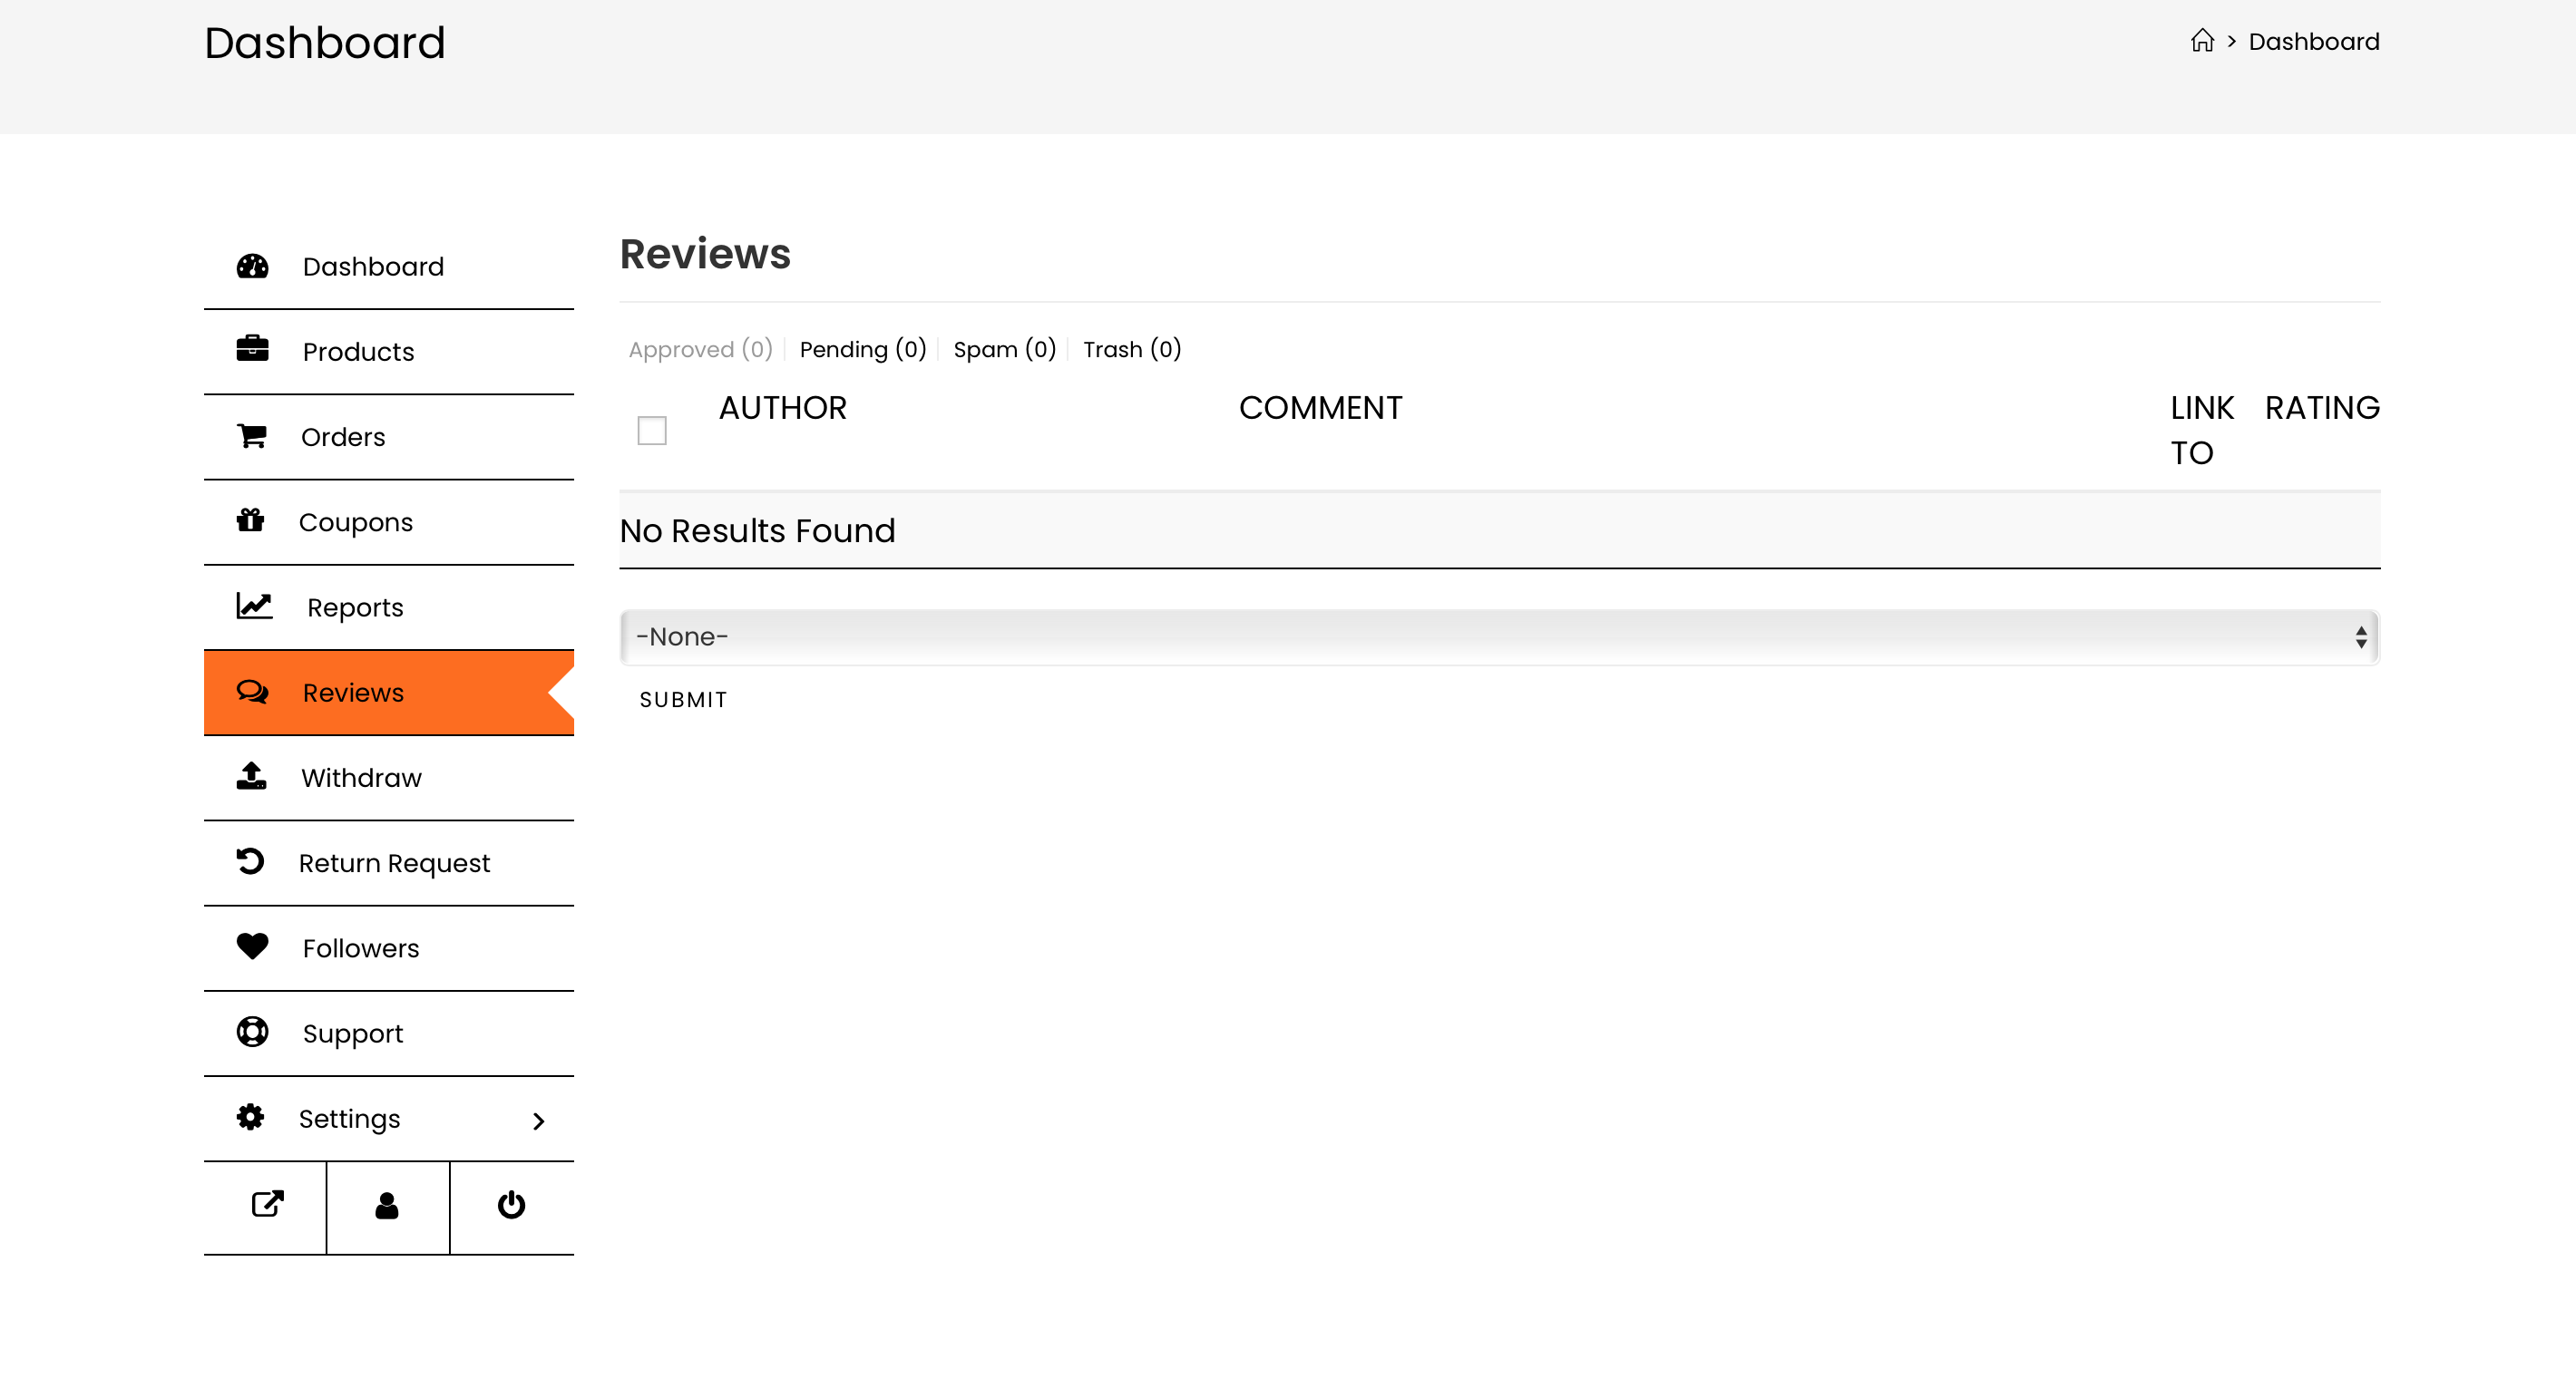The image size is (2576, 1378).
Task: Click the power logout icon
Action: [x=511, y=1205]
